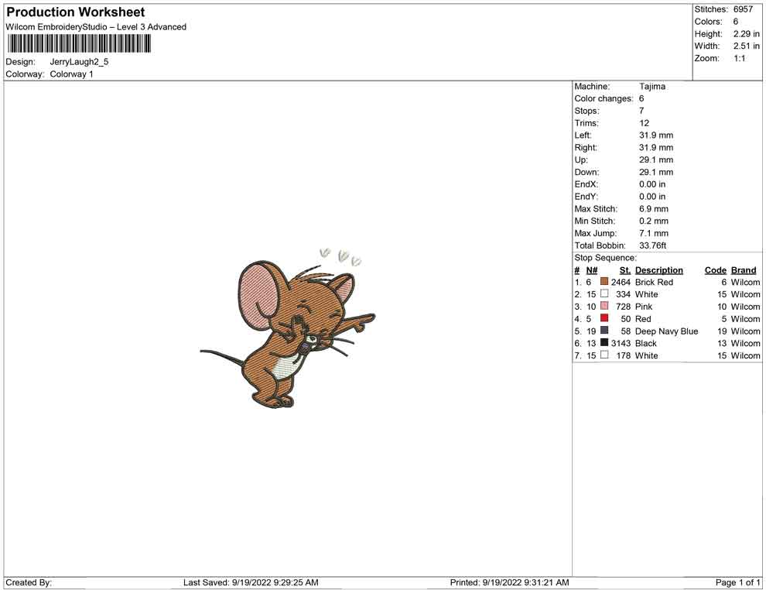Image resolution: width=766 pixels, height=590 pixels.
Task: Click the Trims value '12'
Action: tap(644, 123)
